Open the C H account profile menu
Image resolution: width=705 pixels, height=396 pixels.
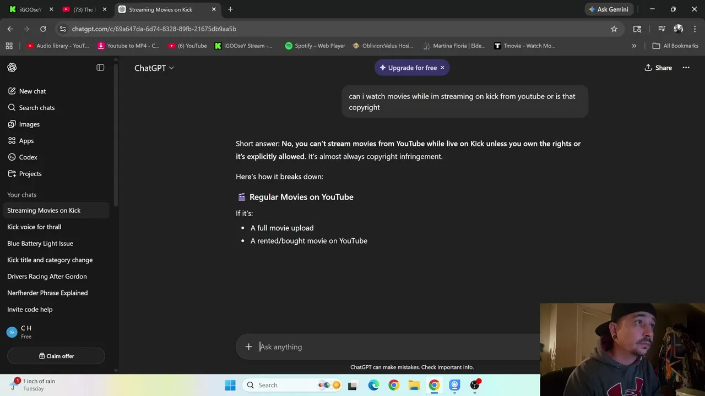[x=55, y=332]
